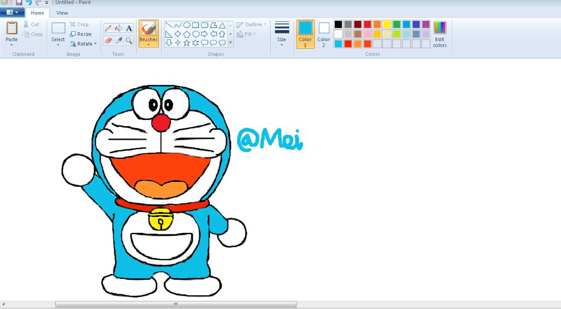The image size is (561, 309).
Task: Pick the purple color swatch
Action: 426,24
